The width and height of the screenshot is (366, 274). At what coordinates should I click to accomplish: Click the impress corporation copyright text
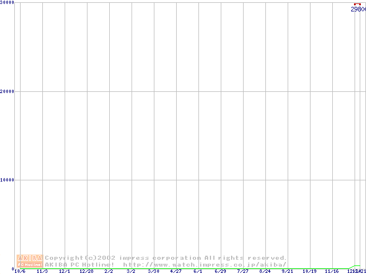(166, 258)
